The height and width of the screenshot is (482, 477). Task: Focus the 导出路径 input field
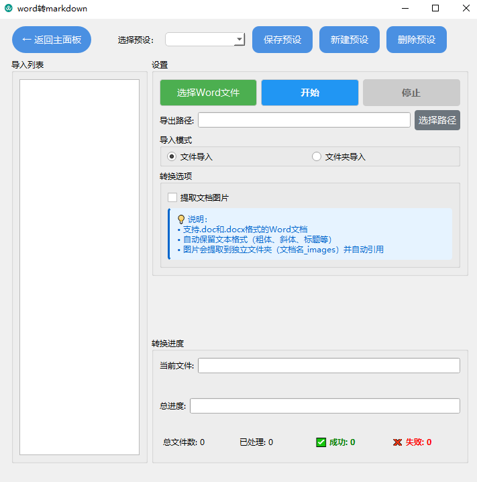pos(304,120)
